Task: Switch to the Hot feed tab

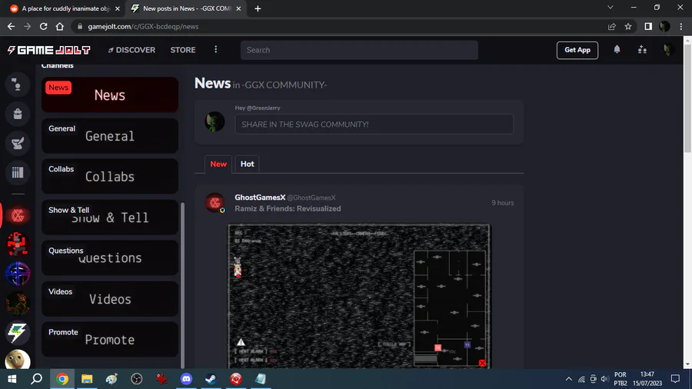Action: point(247,164)
